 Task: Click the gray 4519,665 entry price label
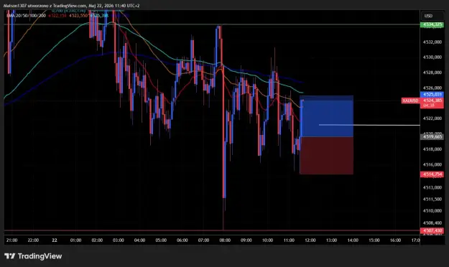(x=432, y=137)
